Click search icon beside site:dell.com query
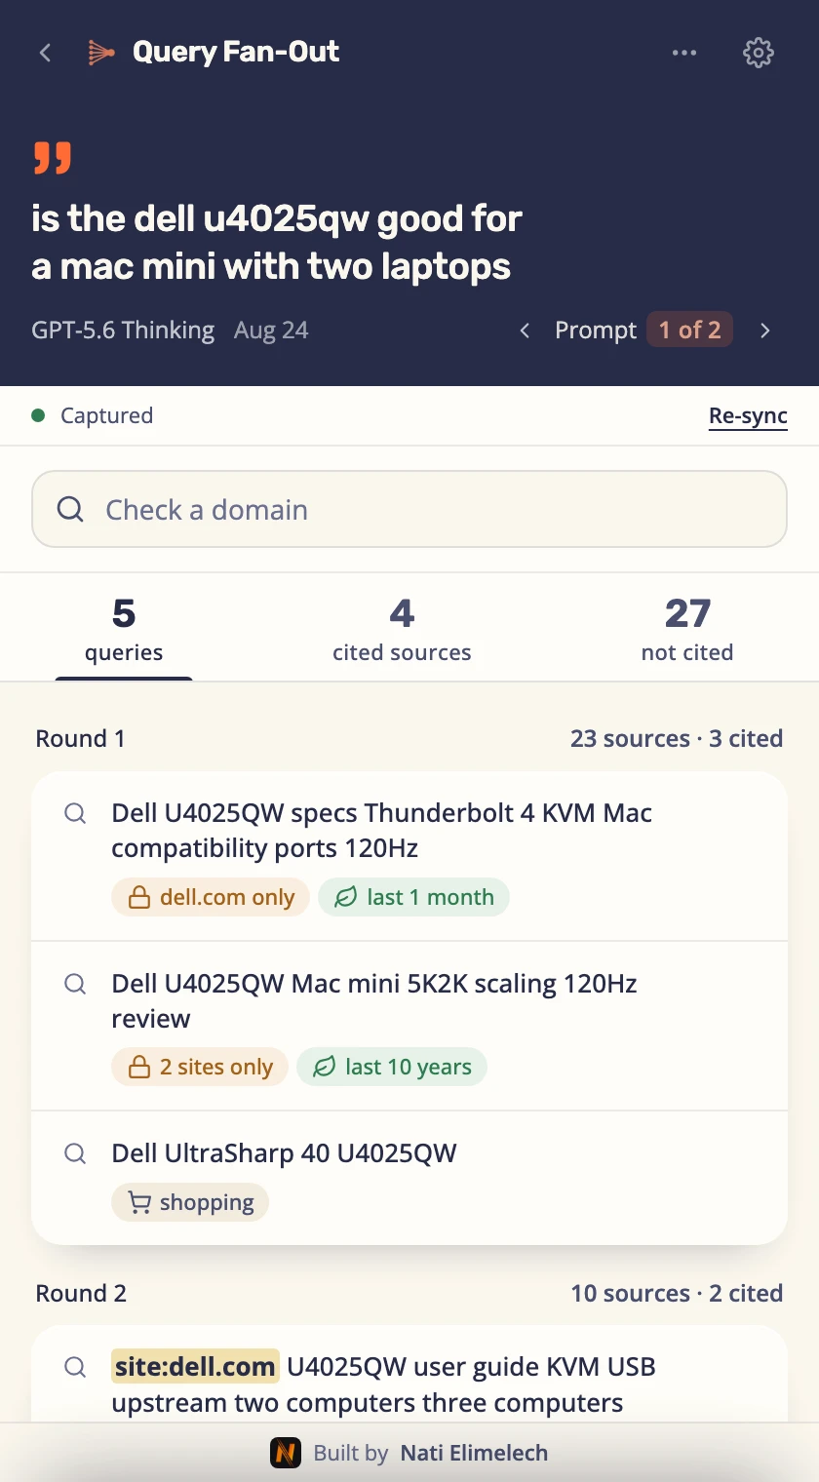Screen dimensions: 819x1482 click(75, 1367)
